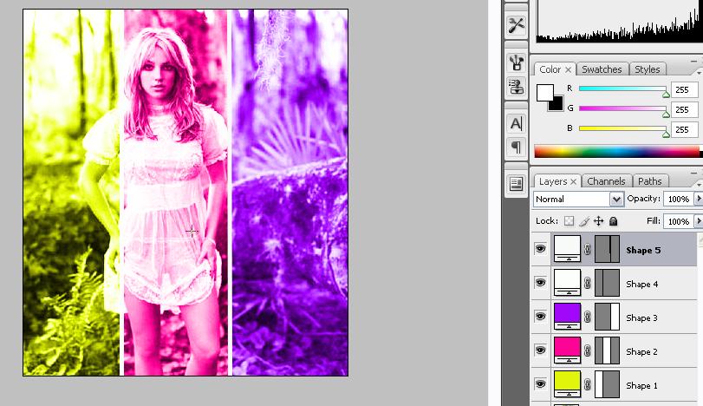This screenshot has height=406, width=703.
Task: Open the Paragraph panel icon
Action: click(517, 147)
